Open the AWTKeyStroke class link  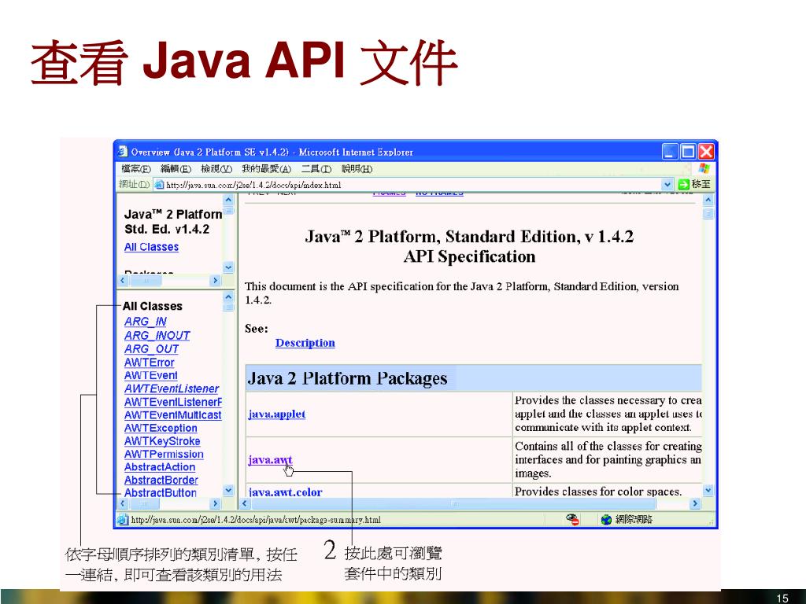point(162,441)
